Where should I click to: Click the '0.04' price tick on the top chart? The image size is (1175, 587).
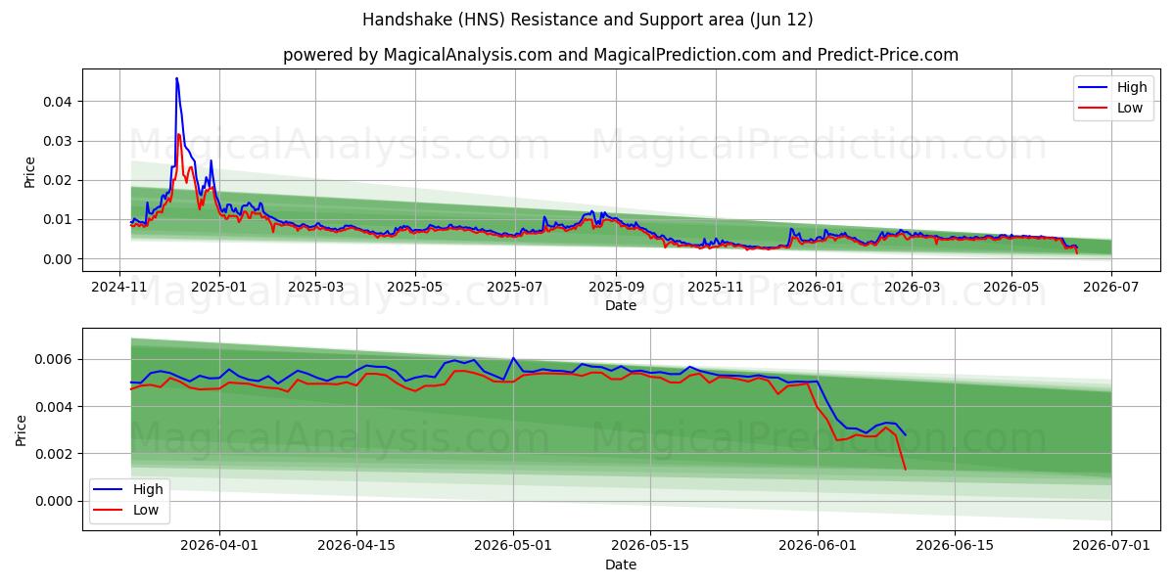[59, 102]
